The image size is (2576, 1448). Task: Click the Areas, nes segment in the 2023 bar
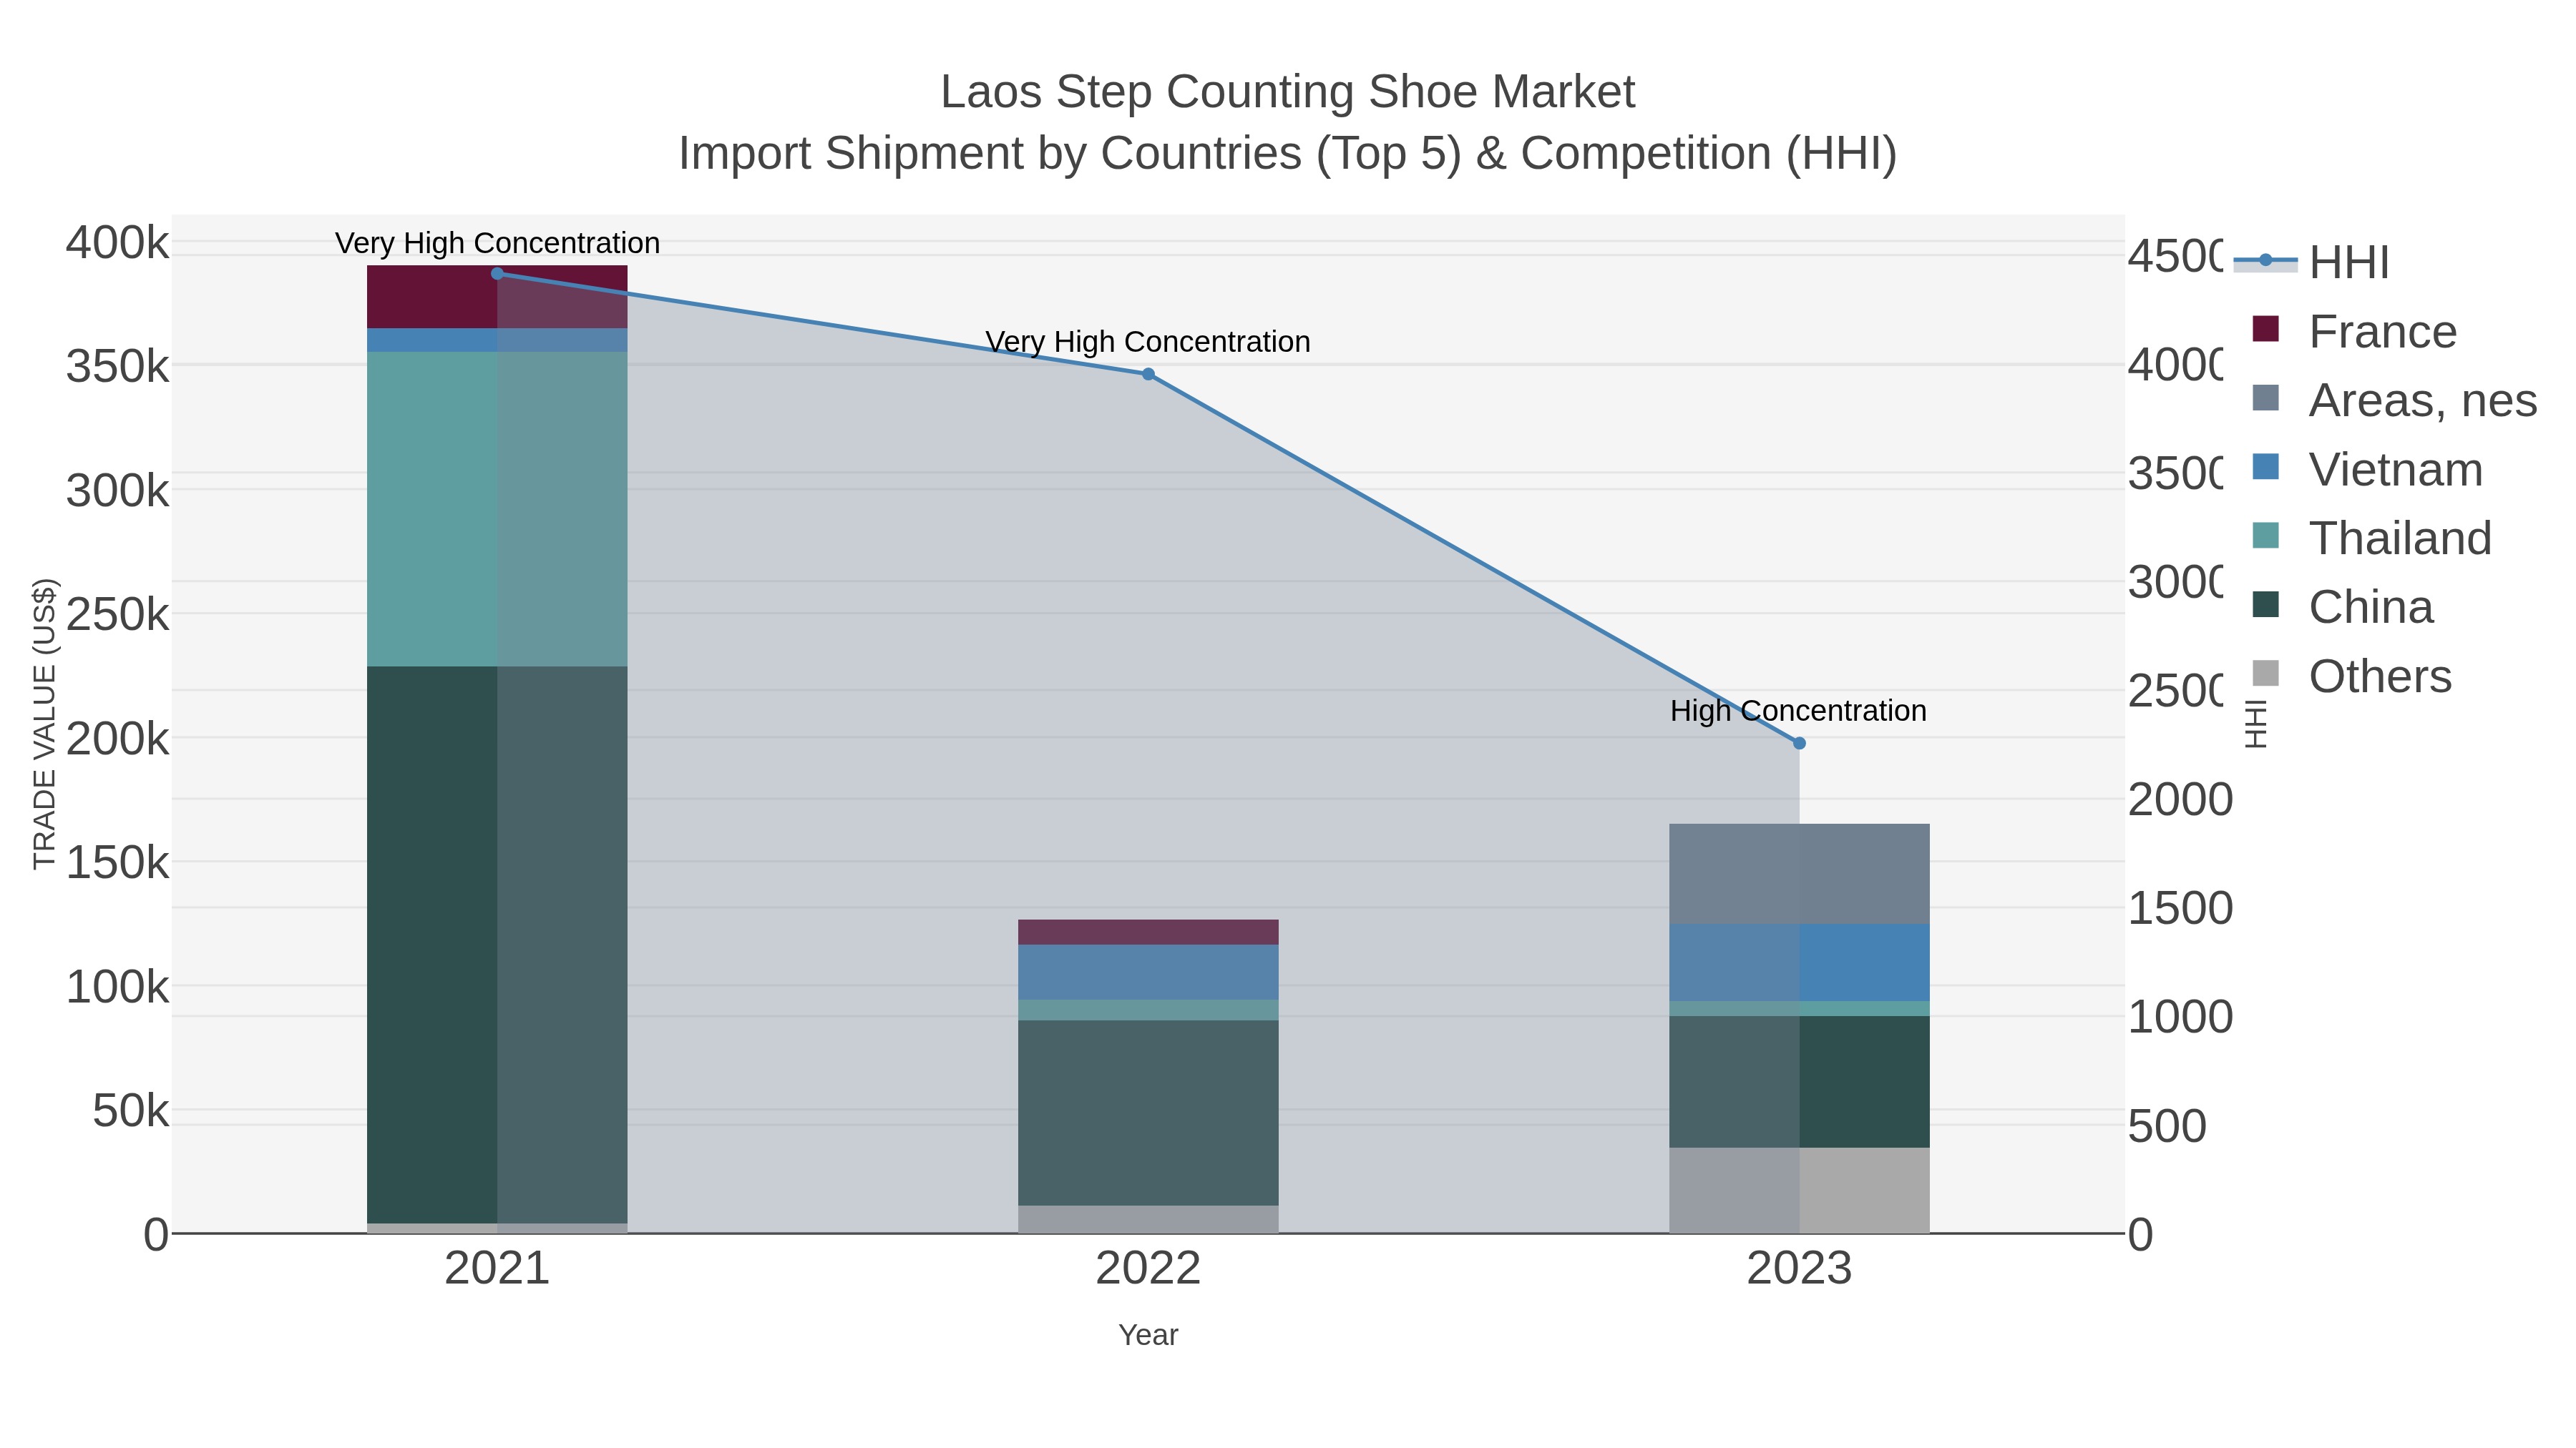click(1799, 875)
